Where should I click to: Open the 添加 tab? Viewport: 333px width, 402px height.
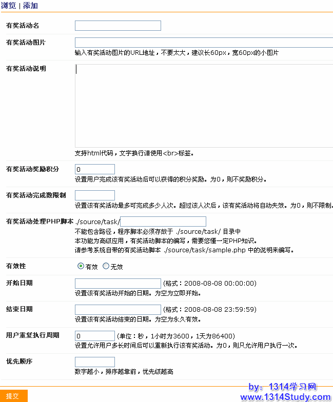pyautogui.click(x=30, y=6)
